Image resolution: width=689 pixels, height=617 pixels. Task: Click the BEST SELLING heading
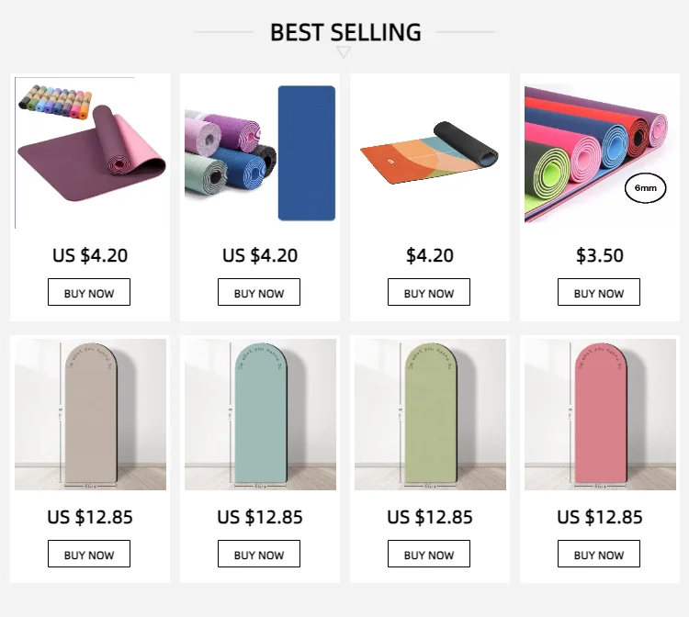pos(345,32)
